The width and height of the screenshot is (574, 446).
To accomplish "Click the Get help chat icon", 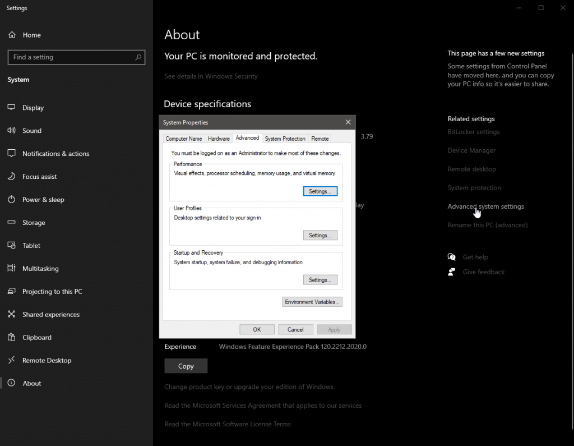I will [452, 257].
